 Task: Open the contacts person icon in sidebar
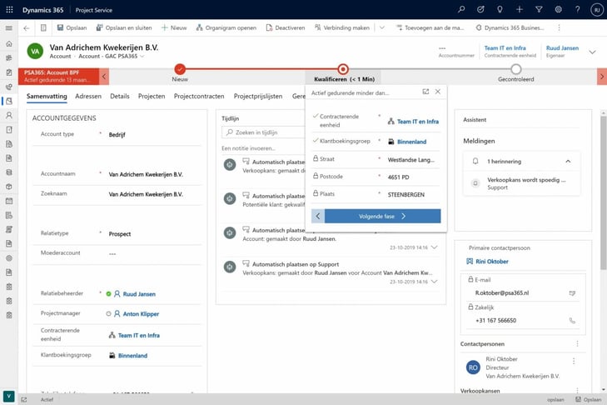pyautogui.click(x=9, y=116)
